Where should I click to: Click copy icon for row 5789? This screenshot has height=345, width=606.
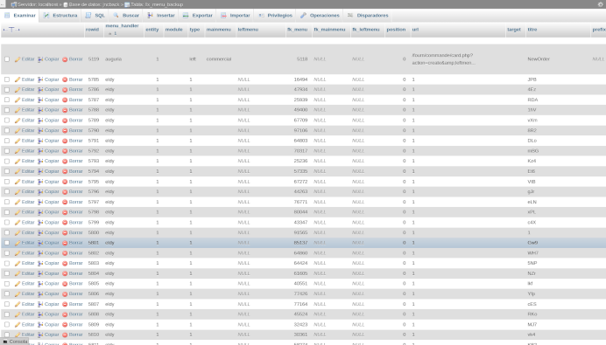(40, 121)
